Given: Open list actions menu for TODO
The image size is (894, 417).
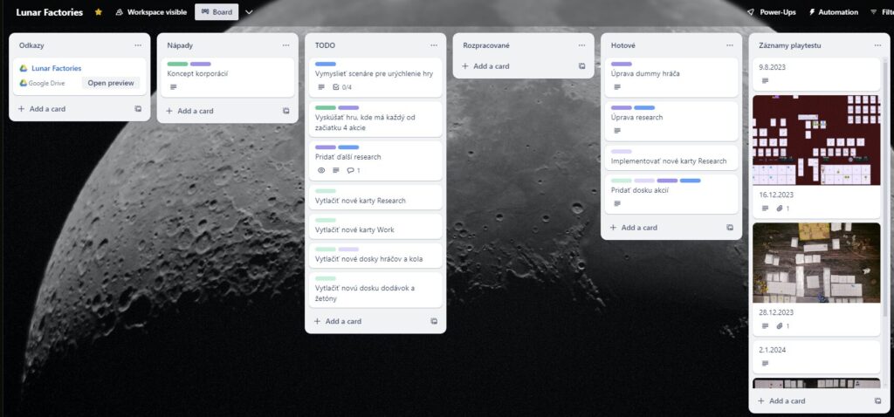Looking at the screenshot, I should [x=434, y=45].
